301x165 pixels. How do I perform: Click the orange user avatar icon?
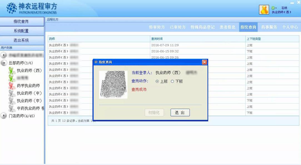click(x=264, y=10)
